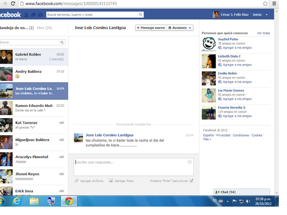The image size is (287, 215).
Task: Open Migueljose Baldera conversation
Action: click(34, 142)
